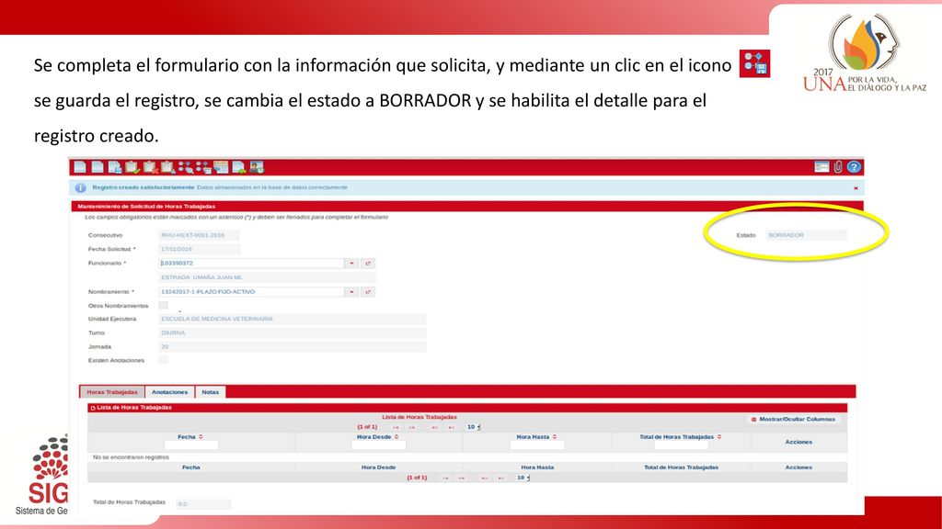Click the Total de Horas Trabajadas field below the table

click(x=203, y=504)
